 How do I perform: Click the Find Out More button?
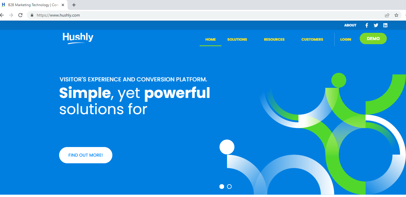[x=86, y=155]
